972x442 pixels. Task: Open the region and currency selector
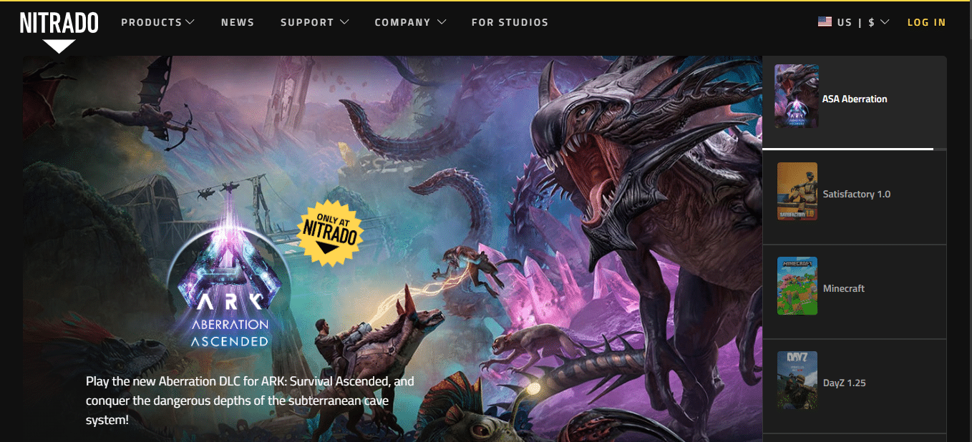(854, 22)
